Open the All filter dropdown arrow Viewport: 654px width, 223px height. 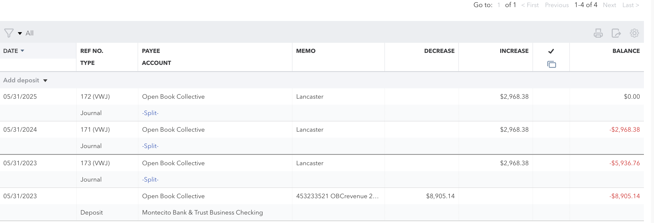click(x=20, y=34)
